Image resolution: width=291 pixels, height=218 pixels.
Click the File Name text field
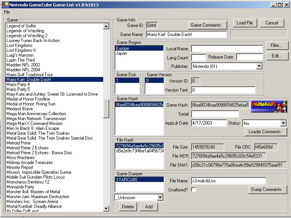[228, 181]
